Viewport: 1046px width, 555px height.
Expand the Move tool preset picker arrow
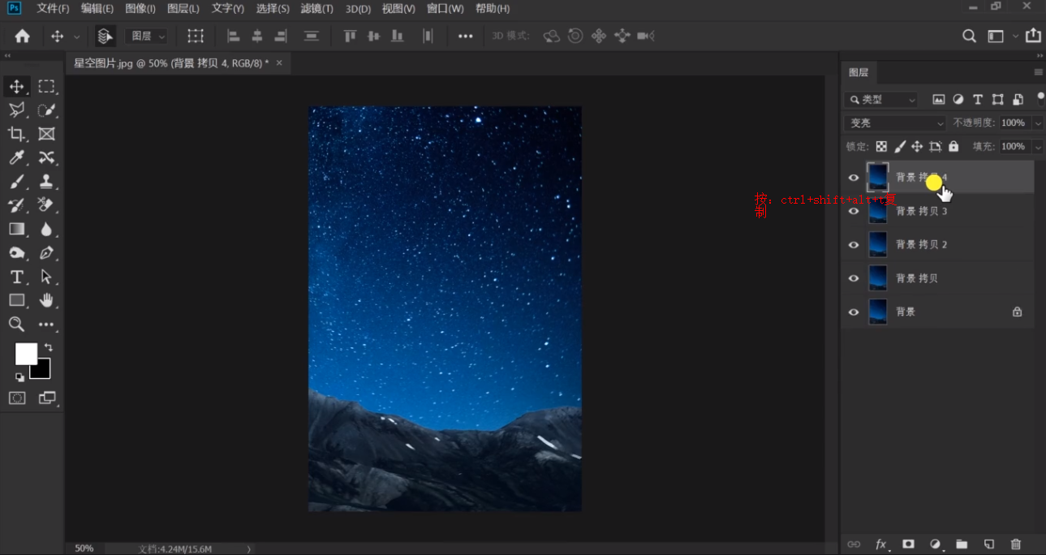click(x=77, y=37)
